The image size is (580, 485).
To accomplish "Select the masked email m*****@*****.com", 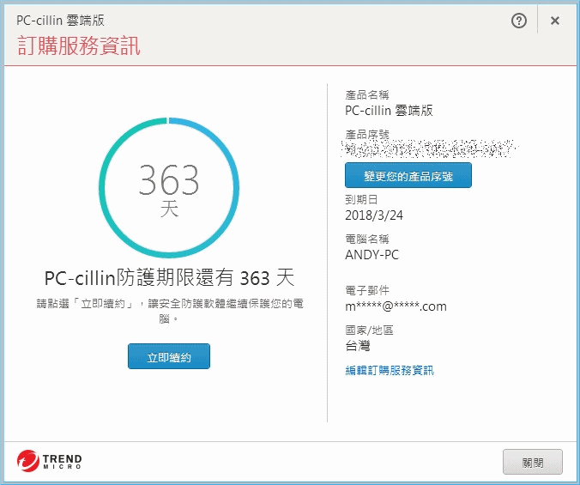I will click(396, 306).
